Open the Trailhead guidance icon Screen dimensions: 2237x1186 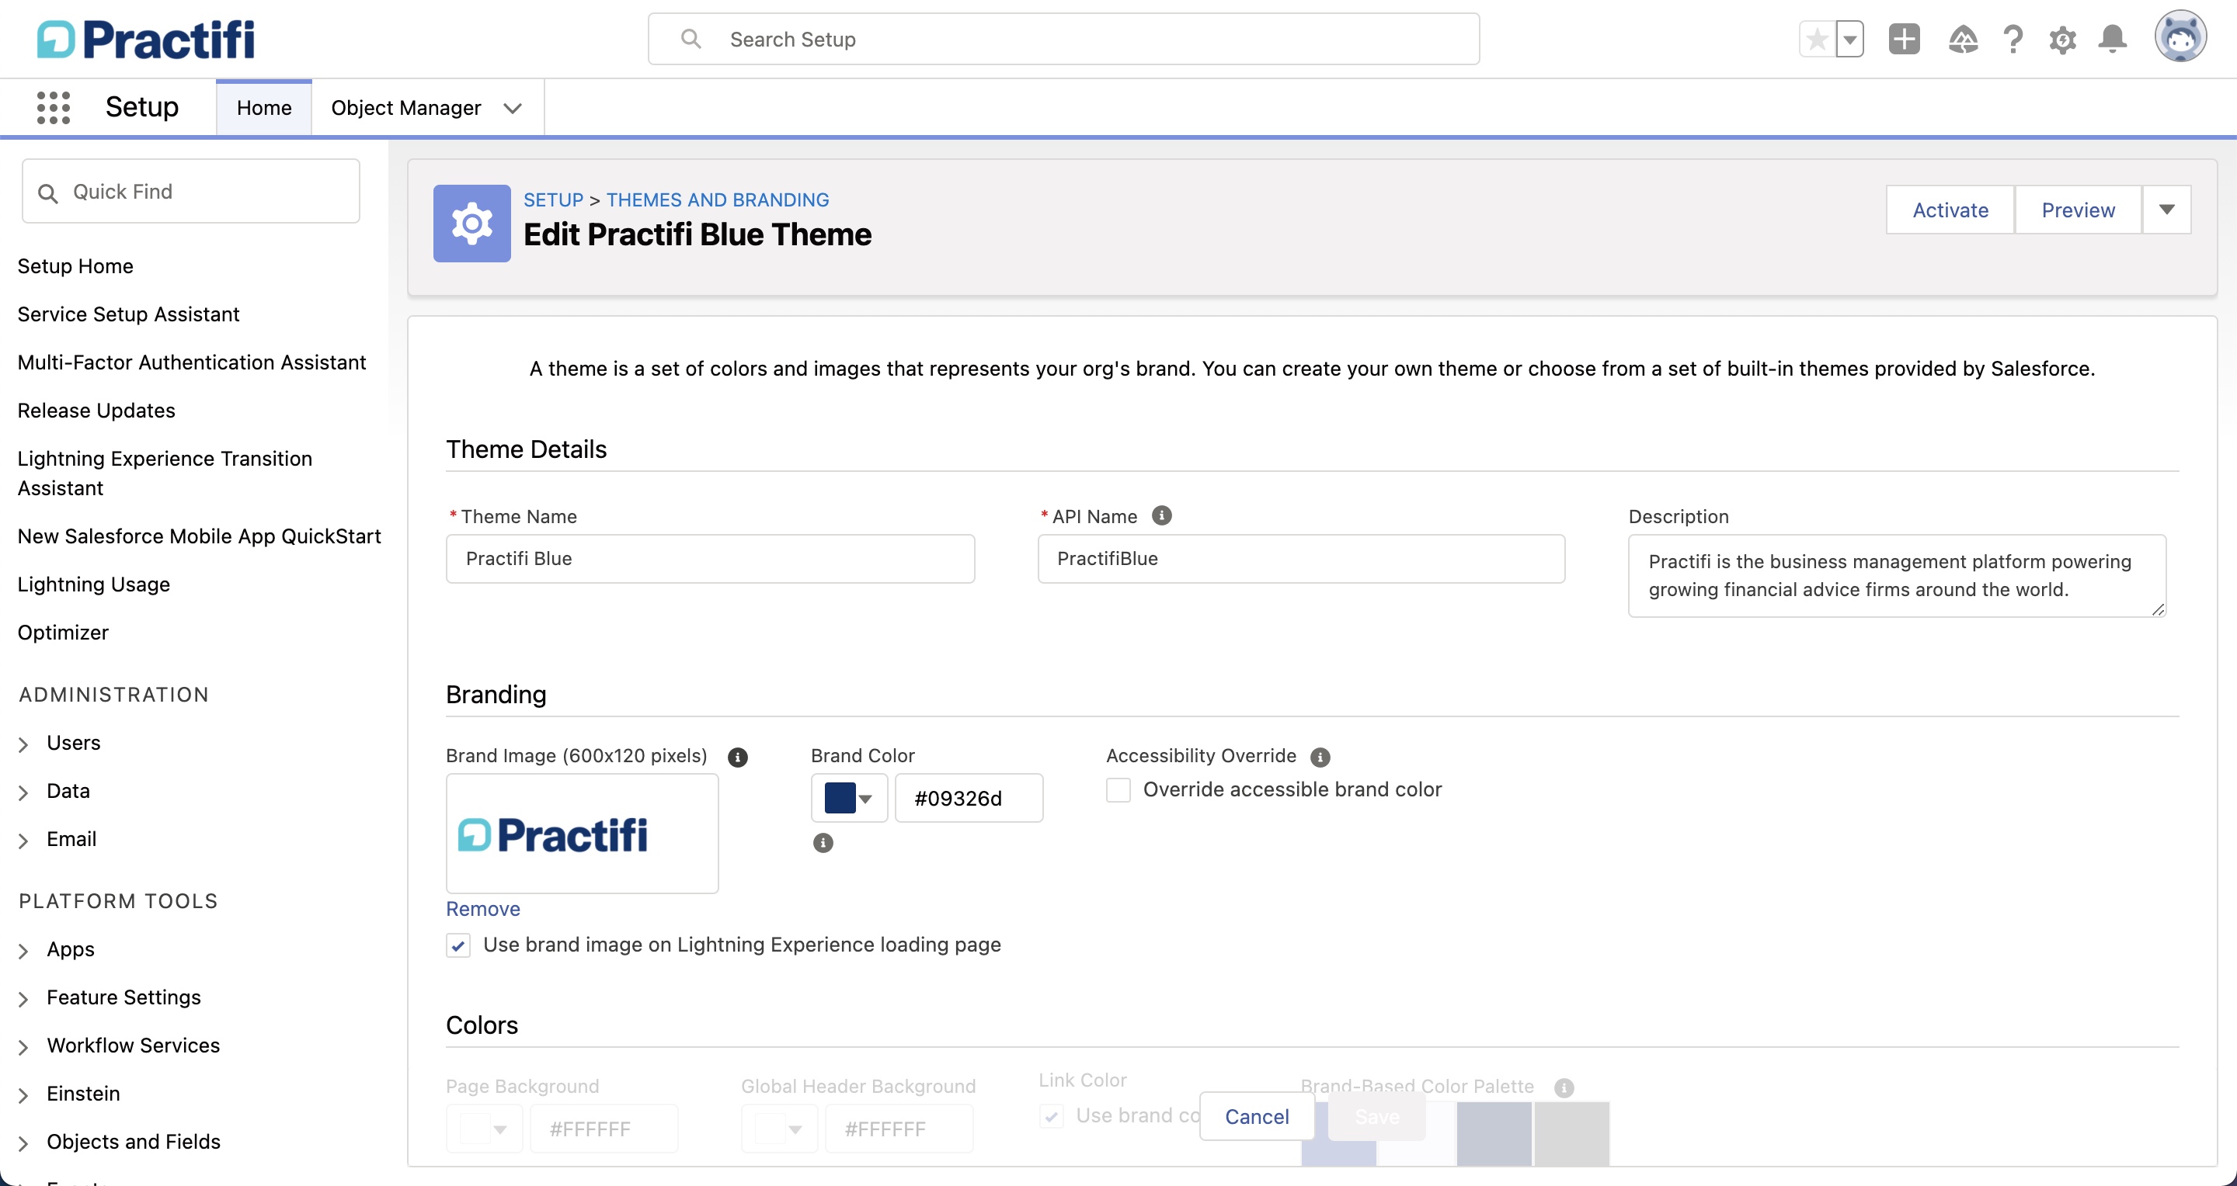click(1963, 39)
